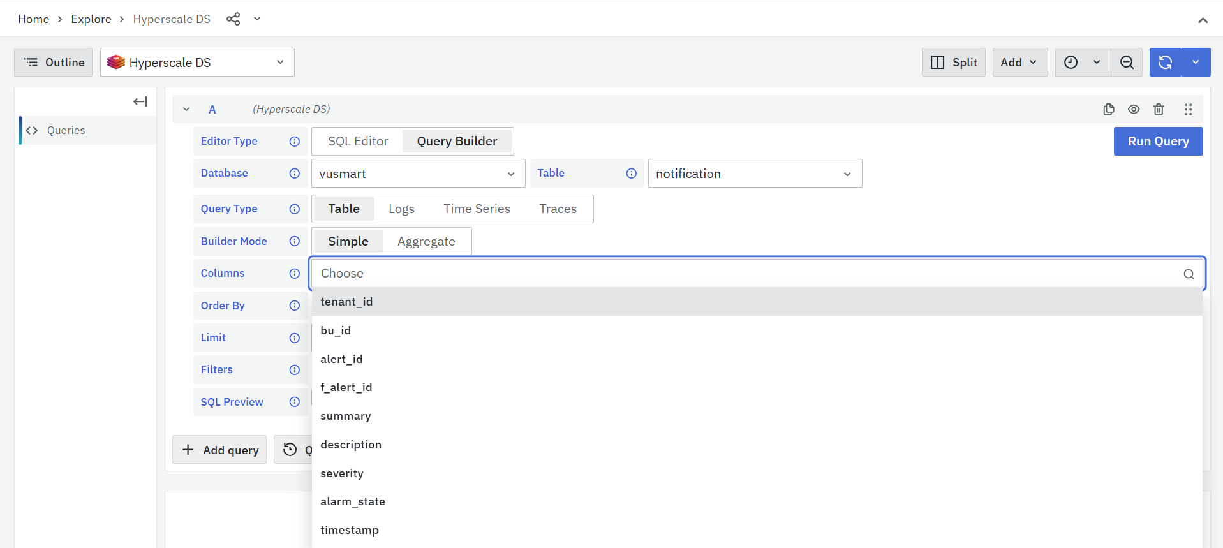Click info icon beside Editor Type
Image resolution: width=1223 pixels, height=548 pixels.
click(294, 142)
